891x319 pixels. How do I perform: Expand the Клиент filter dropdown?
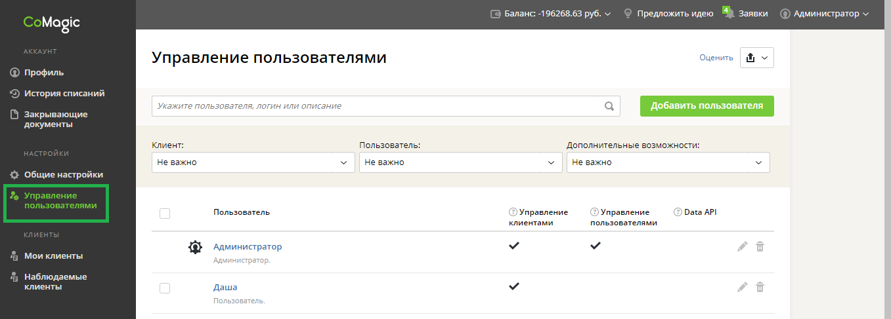pos(253,162)
